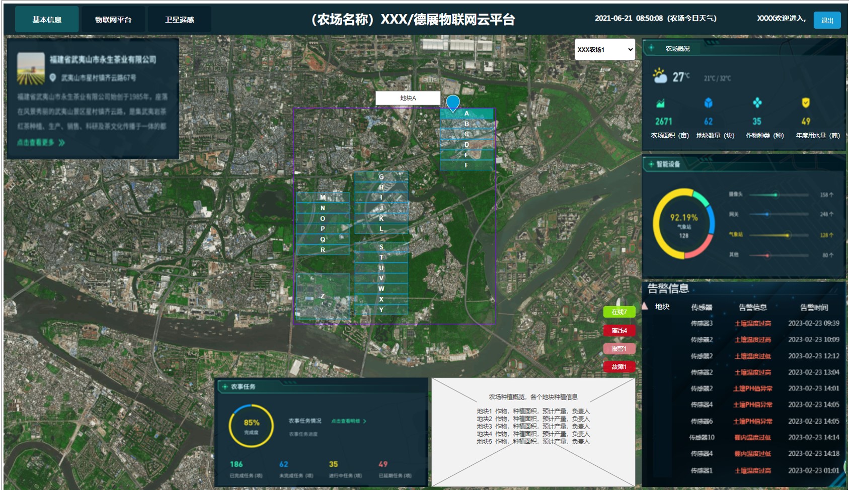The width and height of the screenshot is (849, 490).
Task: Click the 地块 column header in alerts
Action: coord(662,307)
